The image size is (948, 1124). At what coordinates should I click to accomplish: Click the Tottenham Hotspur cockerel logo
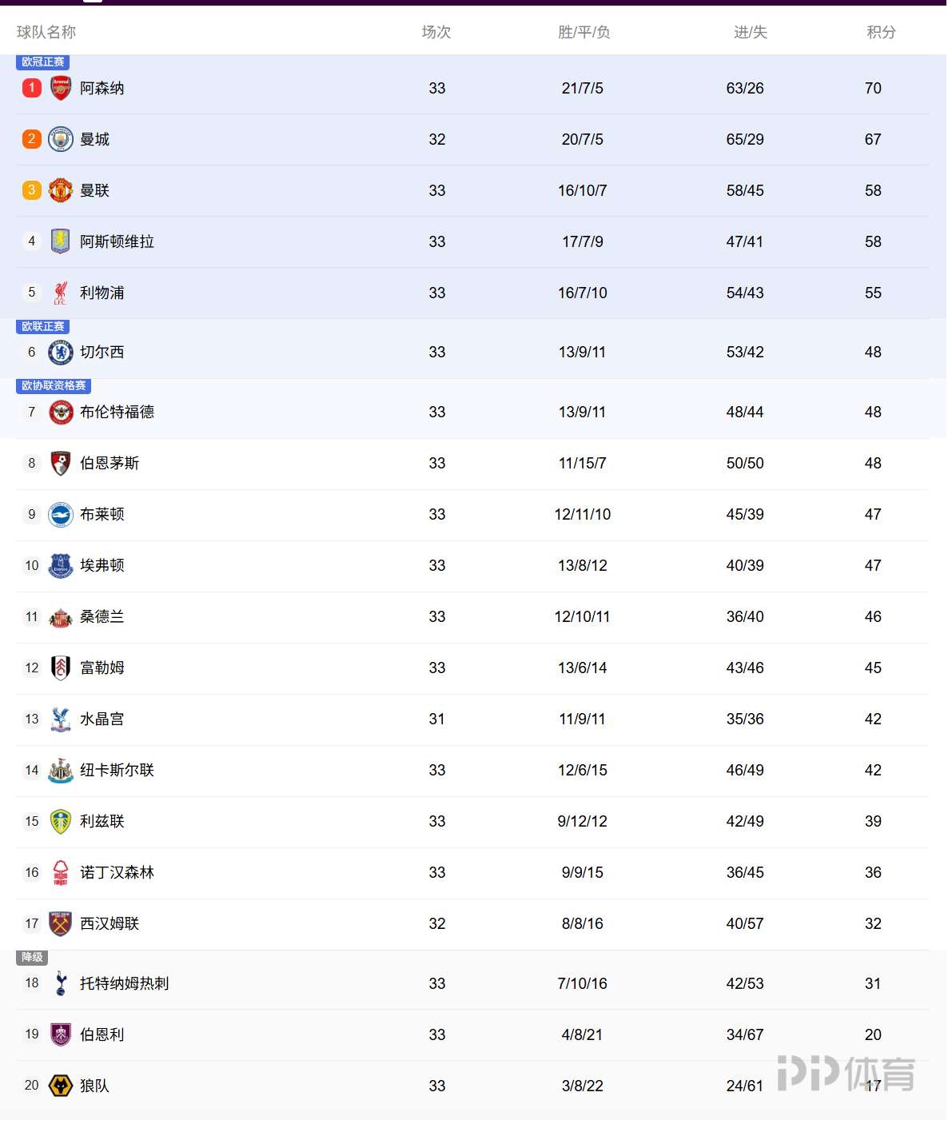(x=61, y=983)
